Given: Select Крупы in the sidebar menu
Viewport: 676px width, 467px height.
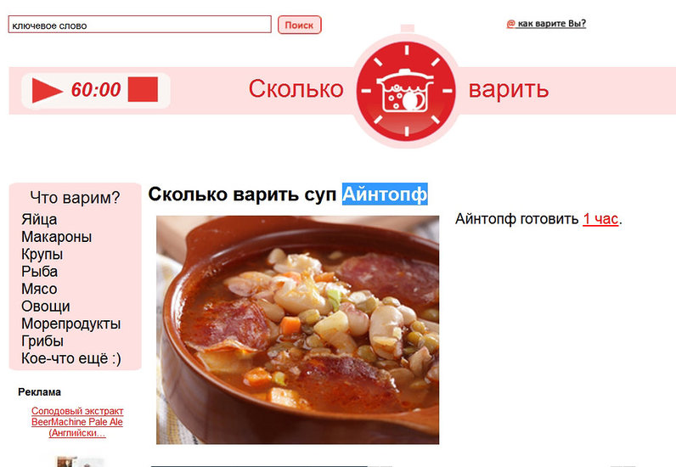Looking at the screenshot, I should [x=42, y=254].
